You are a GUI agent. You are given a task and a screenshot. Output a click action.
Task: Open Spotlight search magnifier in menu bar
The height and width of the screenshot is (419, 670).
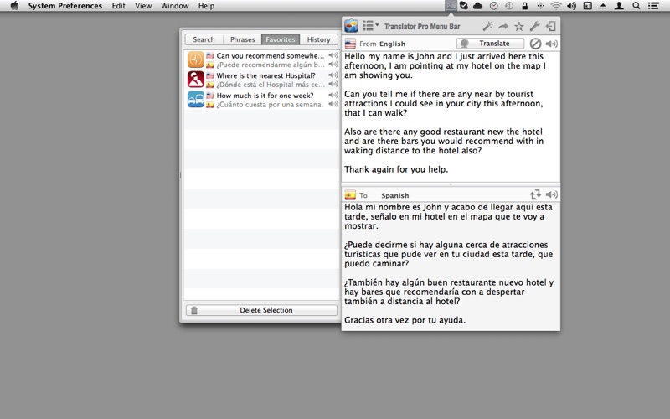point(636,6)
